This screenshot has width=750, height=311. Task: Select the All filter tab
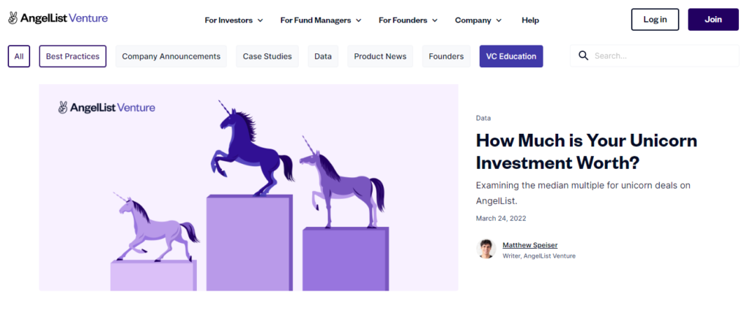pos(19,56)
